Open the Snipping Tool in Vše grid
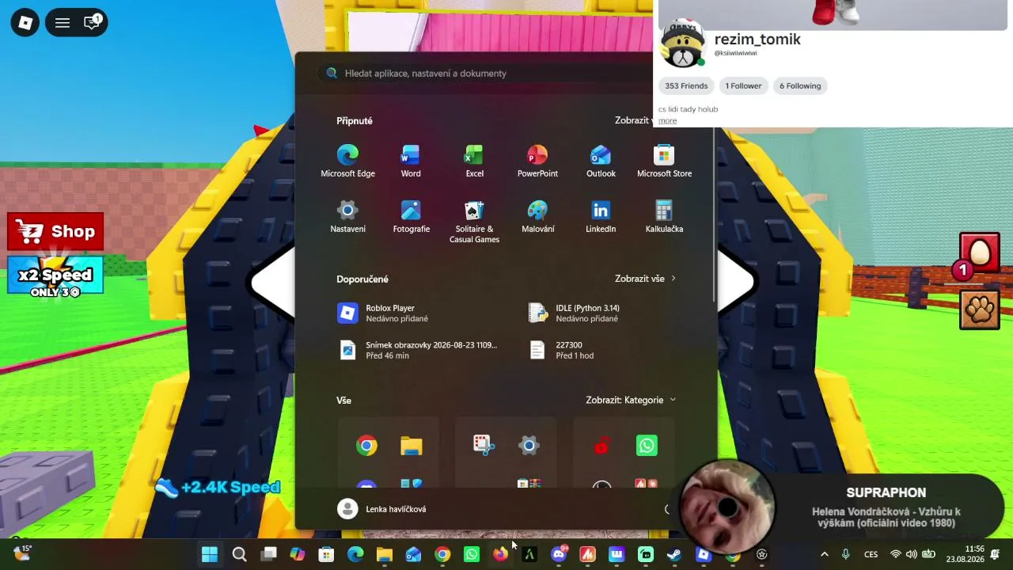The height and width of the screenshot is (570, 1013). 484,446
